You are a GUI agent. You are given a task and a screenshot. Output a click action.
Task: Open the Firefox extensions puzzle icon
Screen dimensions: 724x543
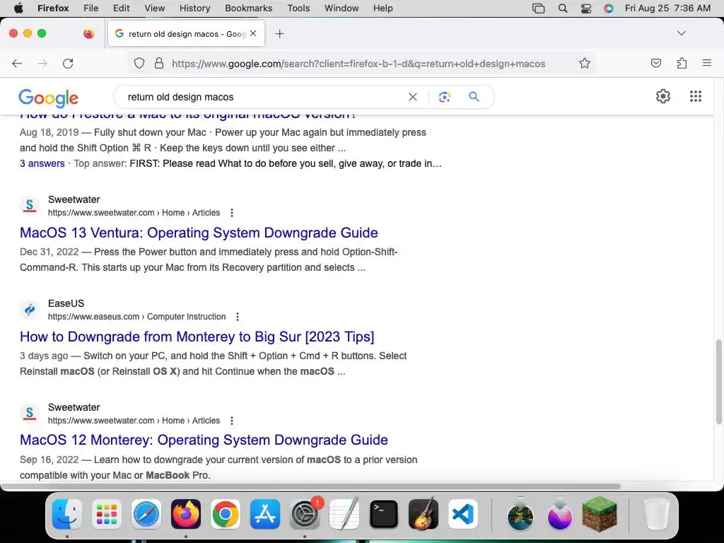(x=682, y=63)
